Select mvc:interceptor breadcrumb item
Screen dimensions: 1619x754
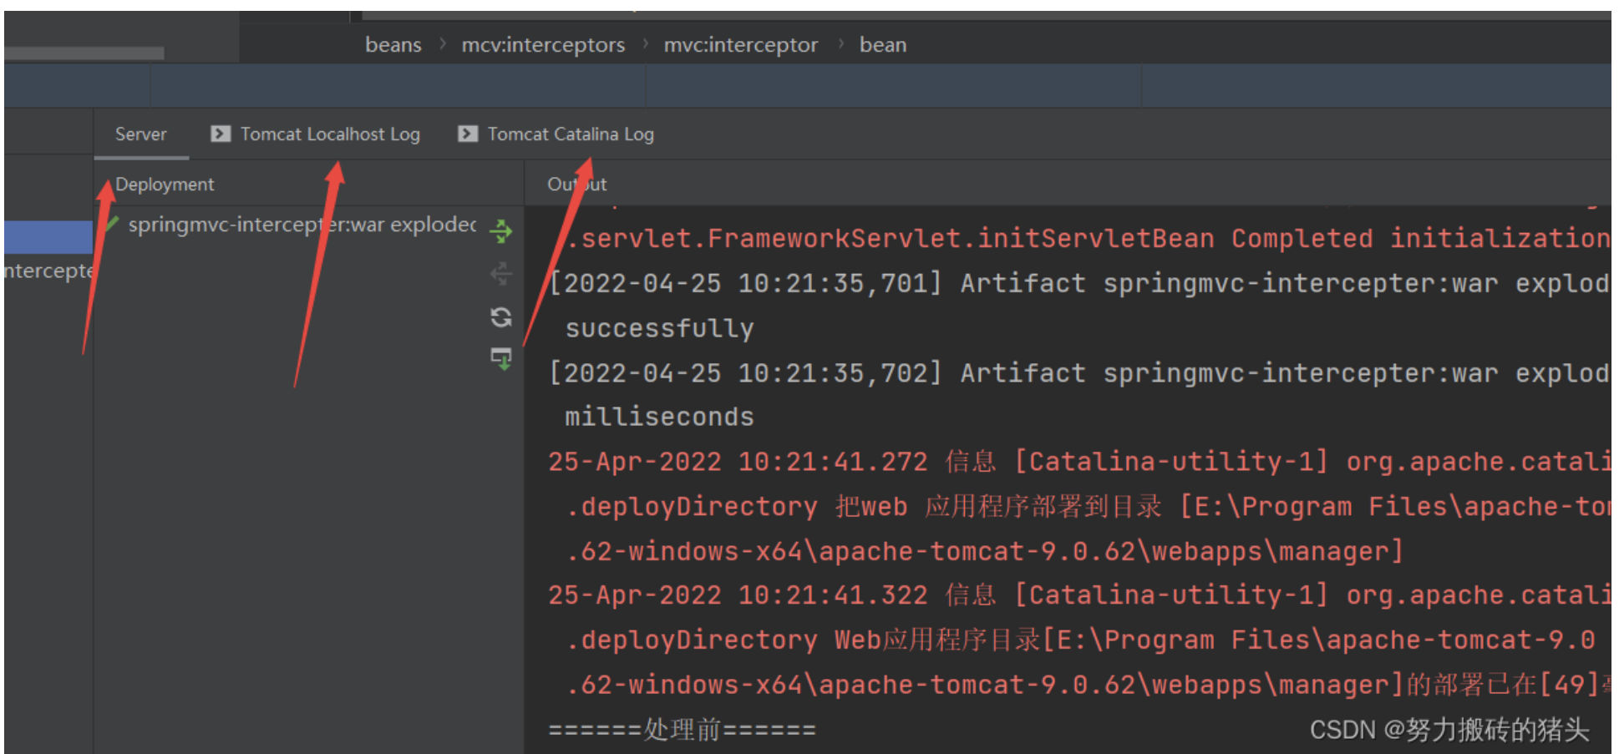tap(740, 44)
